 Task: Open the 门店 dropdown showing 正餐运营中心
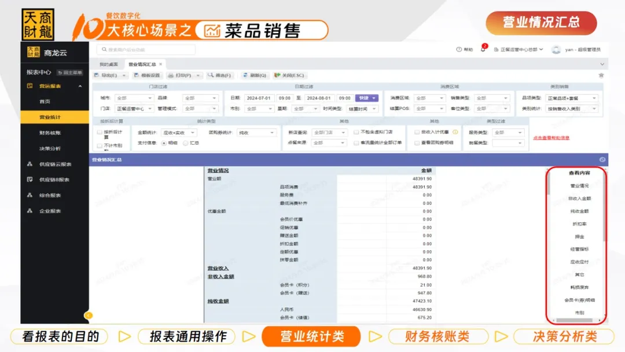[134, 108]
